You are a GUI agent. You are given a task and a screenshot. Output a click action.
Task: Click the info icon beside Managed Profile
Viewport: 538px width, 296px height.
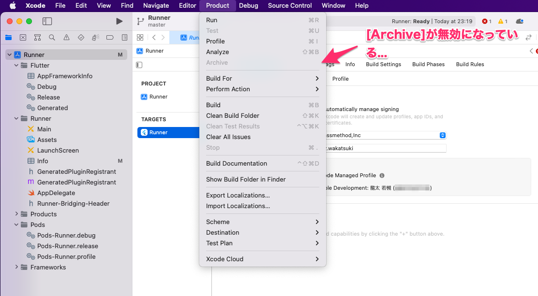pyautogui.click(x=382, y=175)
